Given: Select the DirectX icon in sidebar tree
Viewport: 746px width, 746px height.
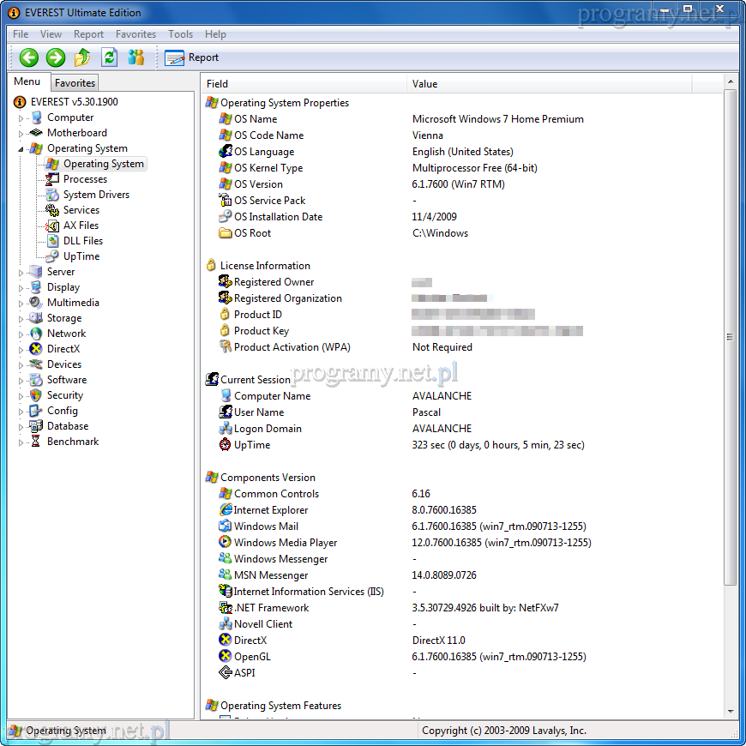Looking at the screenshot, I should point(36,349).
